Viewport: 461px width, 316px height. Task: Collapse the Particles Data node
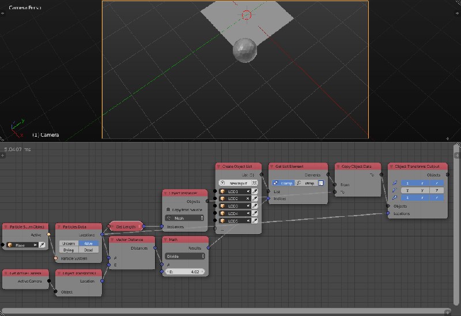(x=59, y=227)
